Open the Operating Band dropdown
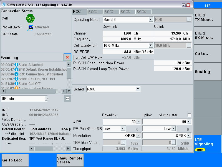The width and height of the screenshot is (222, 167). click(x=150, y=19)
